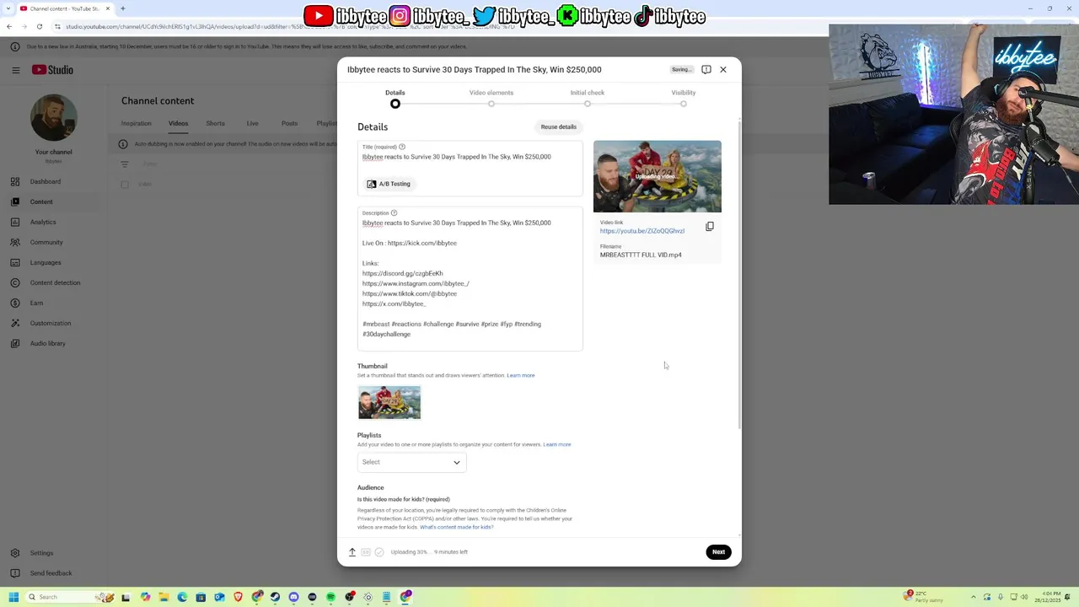Open Brave browser from the taskbar
The image size is (1079, 607).
click(x=238, y=597)
